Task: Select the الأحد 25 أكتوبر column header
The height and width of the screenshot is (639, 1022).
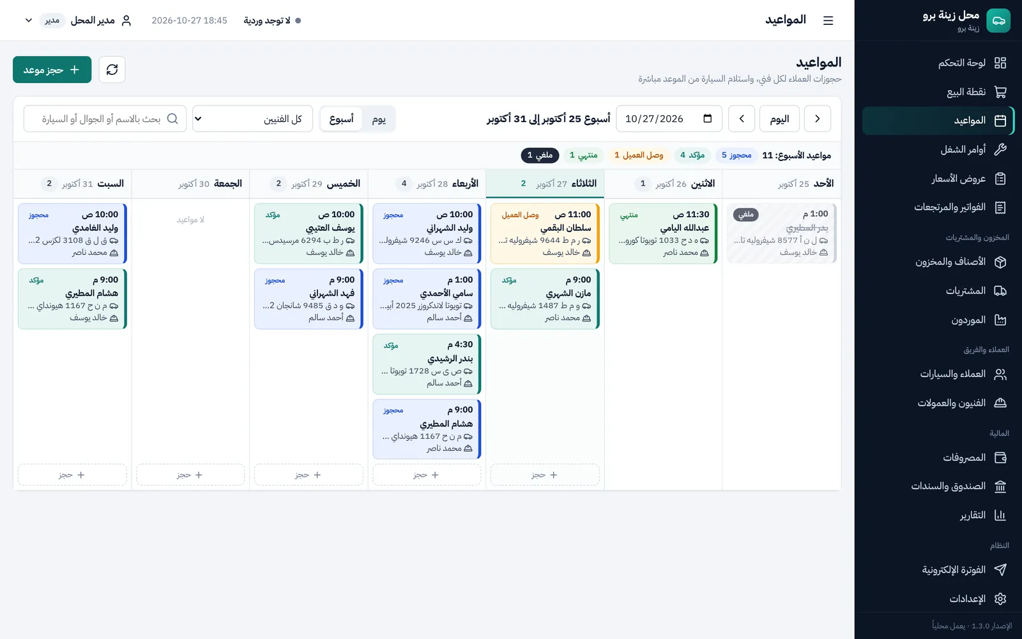Action: click(782, 184)
